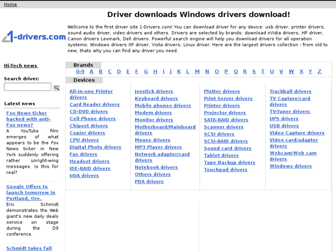Open the Home link at top
The image size is (336, 252).
point(10,5)
